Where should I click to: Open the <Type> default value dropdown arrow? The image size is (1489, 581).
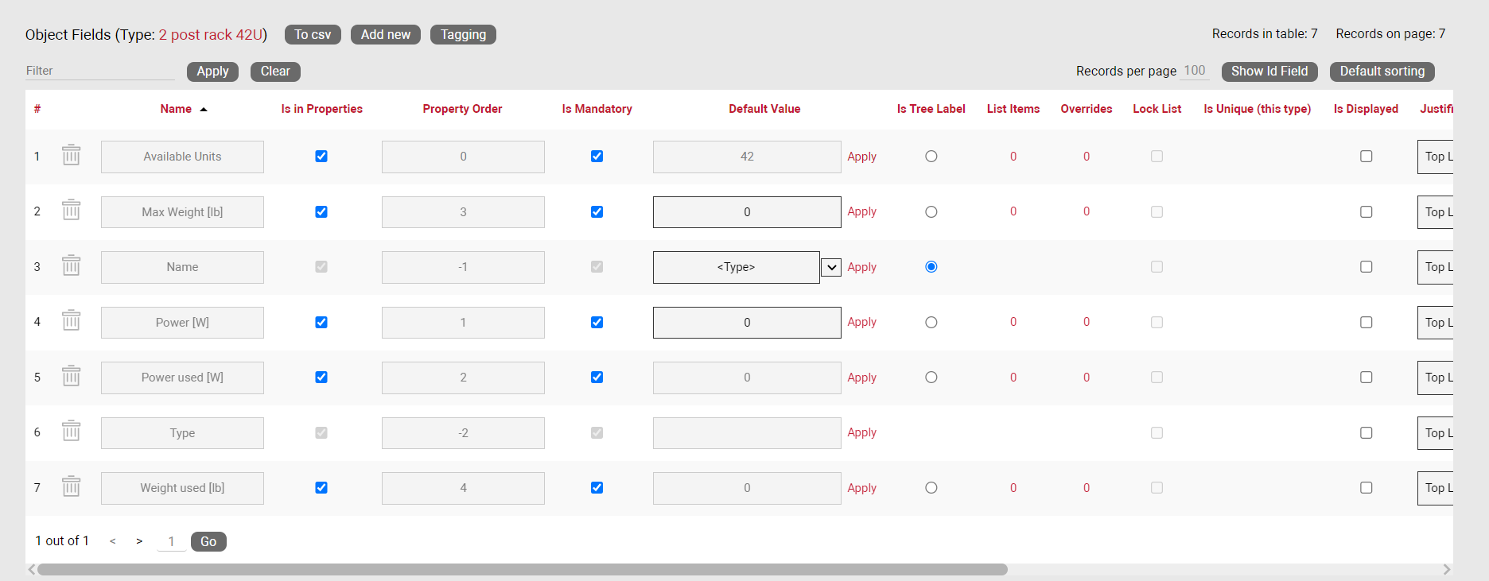(830, 268)
